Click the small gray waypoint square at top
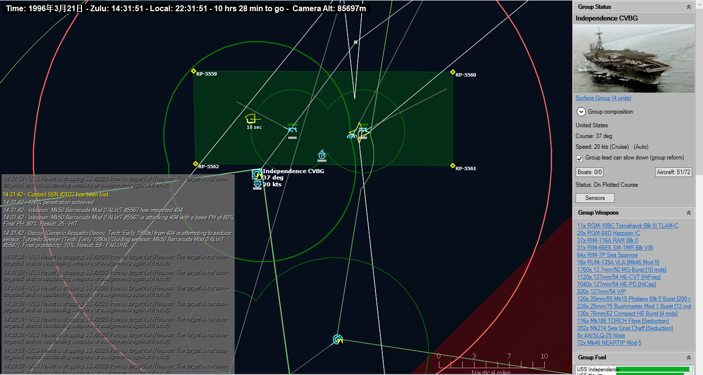Viewport: 703px width, 375px height. click(356, 42)
